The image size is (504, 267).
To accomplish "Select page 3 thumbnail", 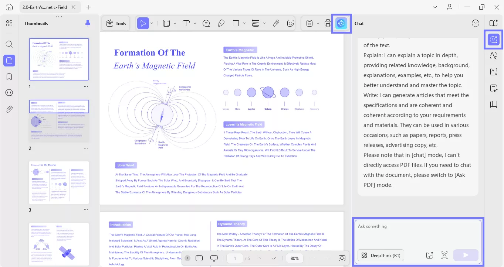I will (59, 182).
